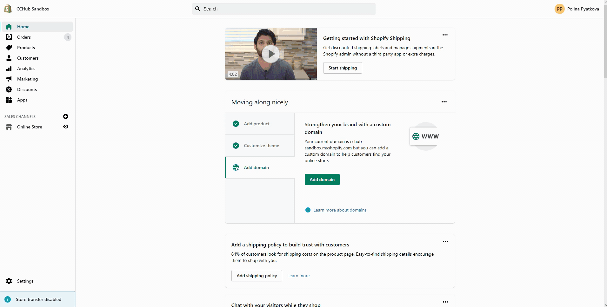Image resolution: width=607 pixels, height=307 pixels.
Task: Open the Learn more about domains link
Action: (x=340, y=210)
